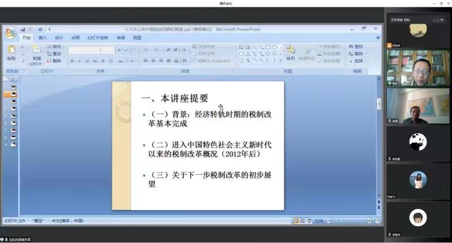Viewport: 452px width, 243px height.
Task: Click the round Office button
Action: pyautogui.click(x=10, y=33)
